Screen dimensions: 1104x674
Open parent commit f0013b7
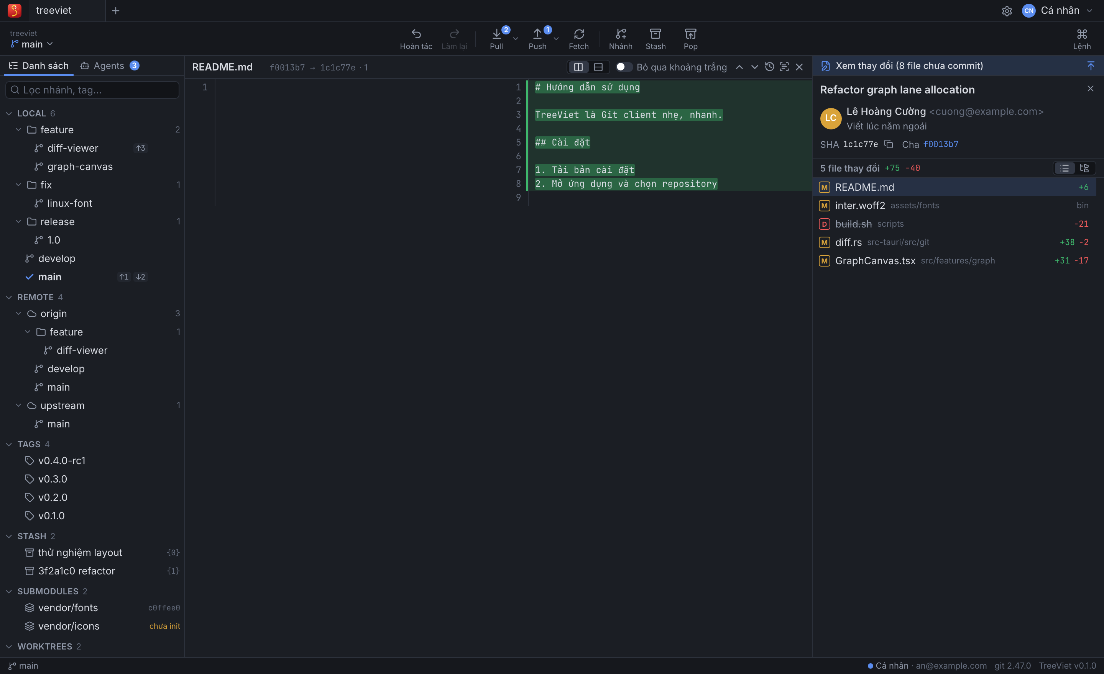click(940, 144)
